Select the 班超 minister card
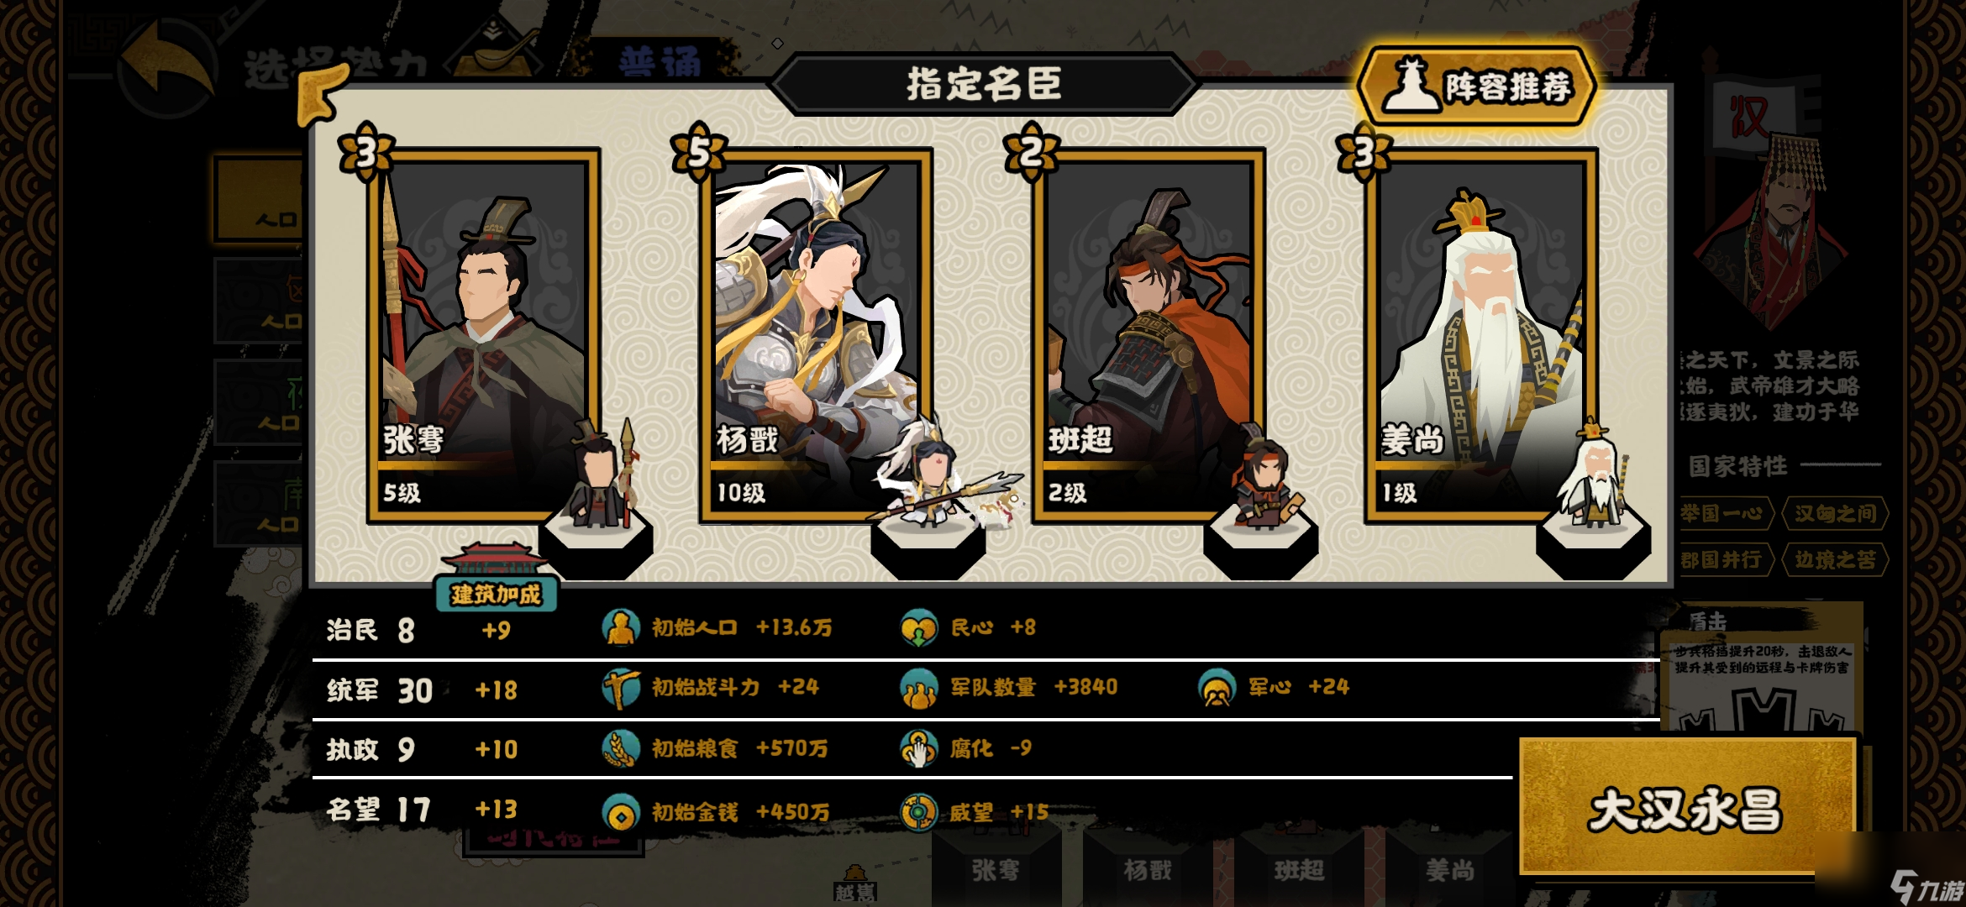 tap(1149, 336)
